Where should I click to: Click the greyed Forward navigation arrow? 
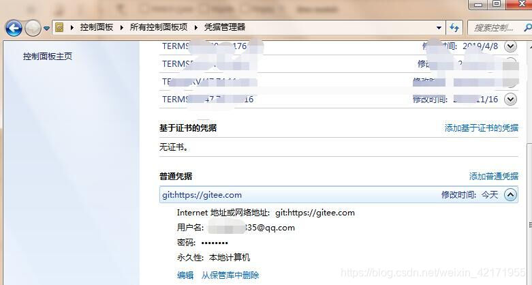coord(33,28)
